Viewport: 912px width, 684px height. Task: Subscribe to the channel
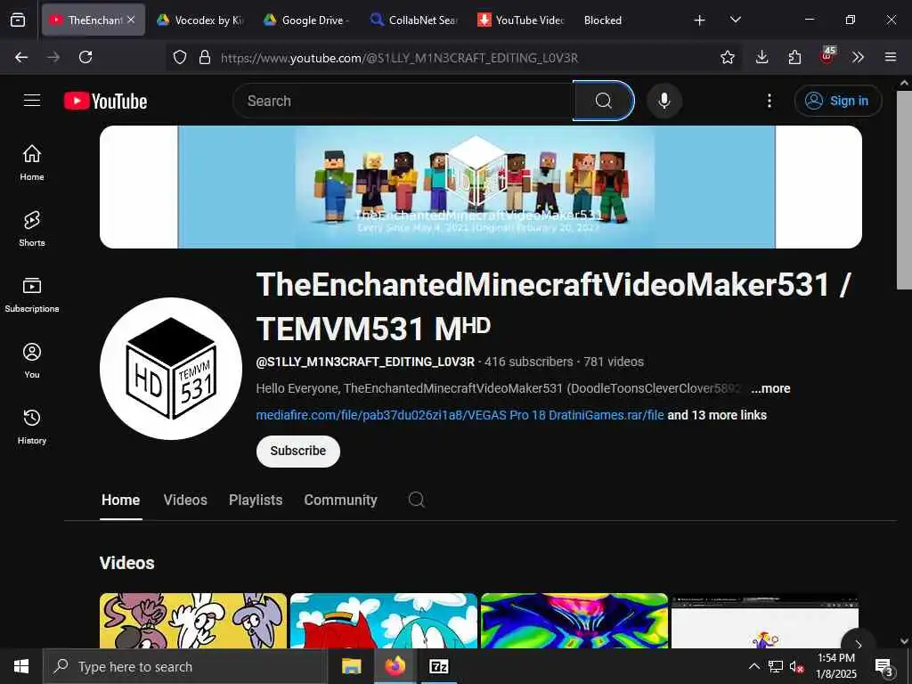297,451
